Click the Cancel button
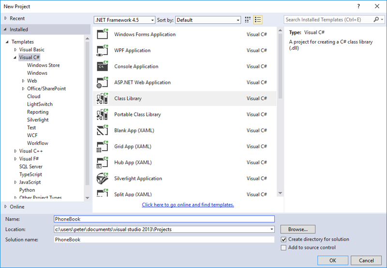 [366, 260]
